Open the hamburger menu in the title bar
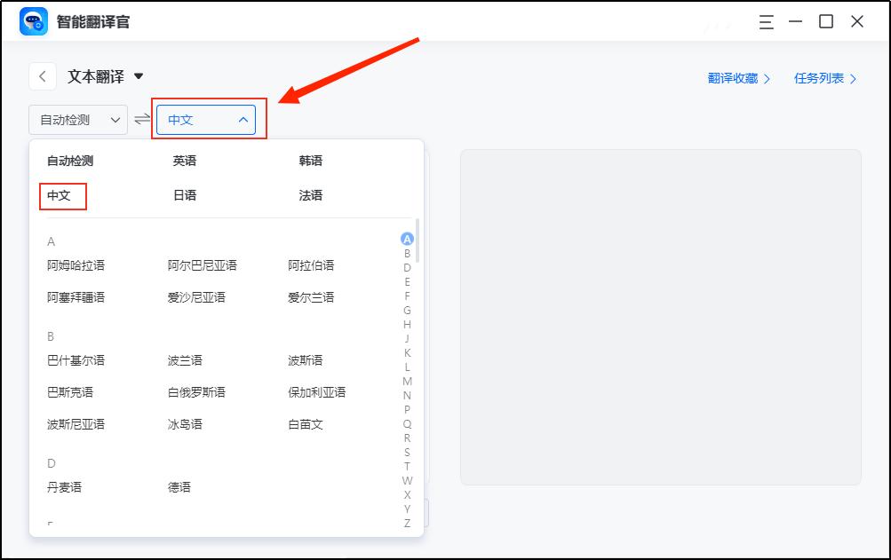891x560 pixels. tap(765, 20)
